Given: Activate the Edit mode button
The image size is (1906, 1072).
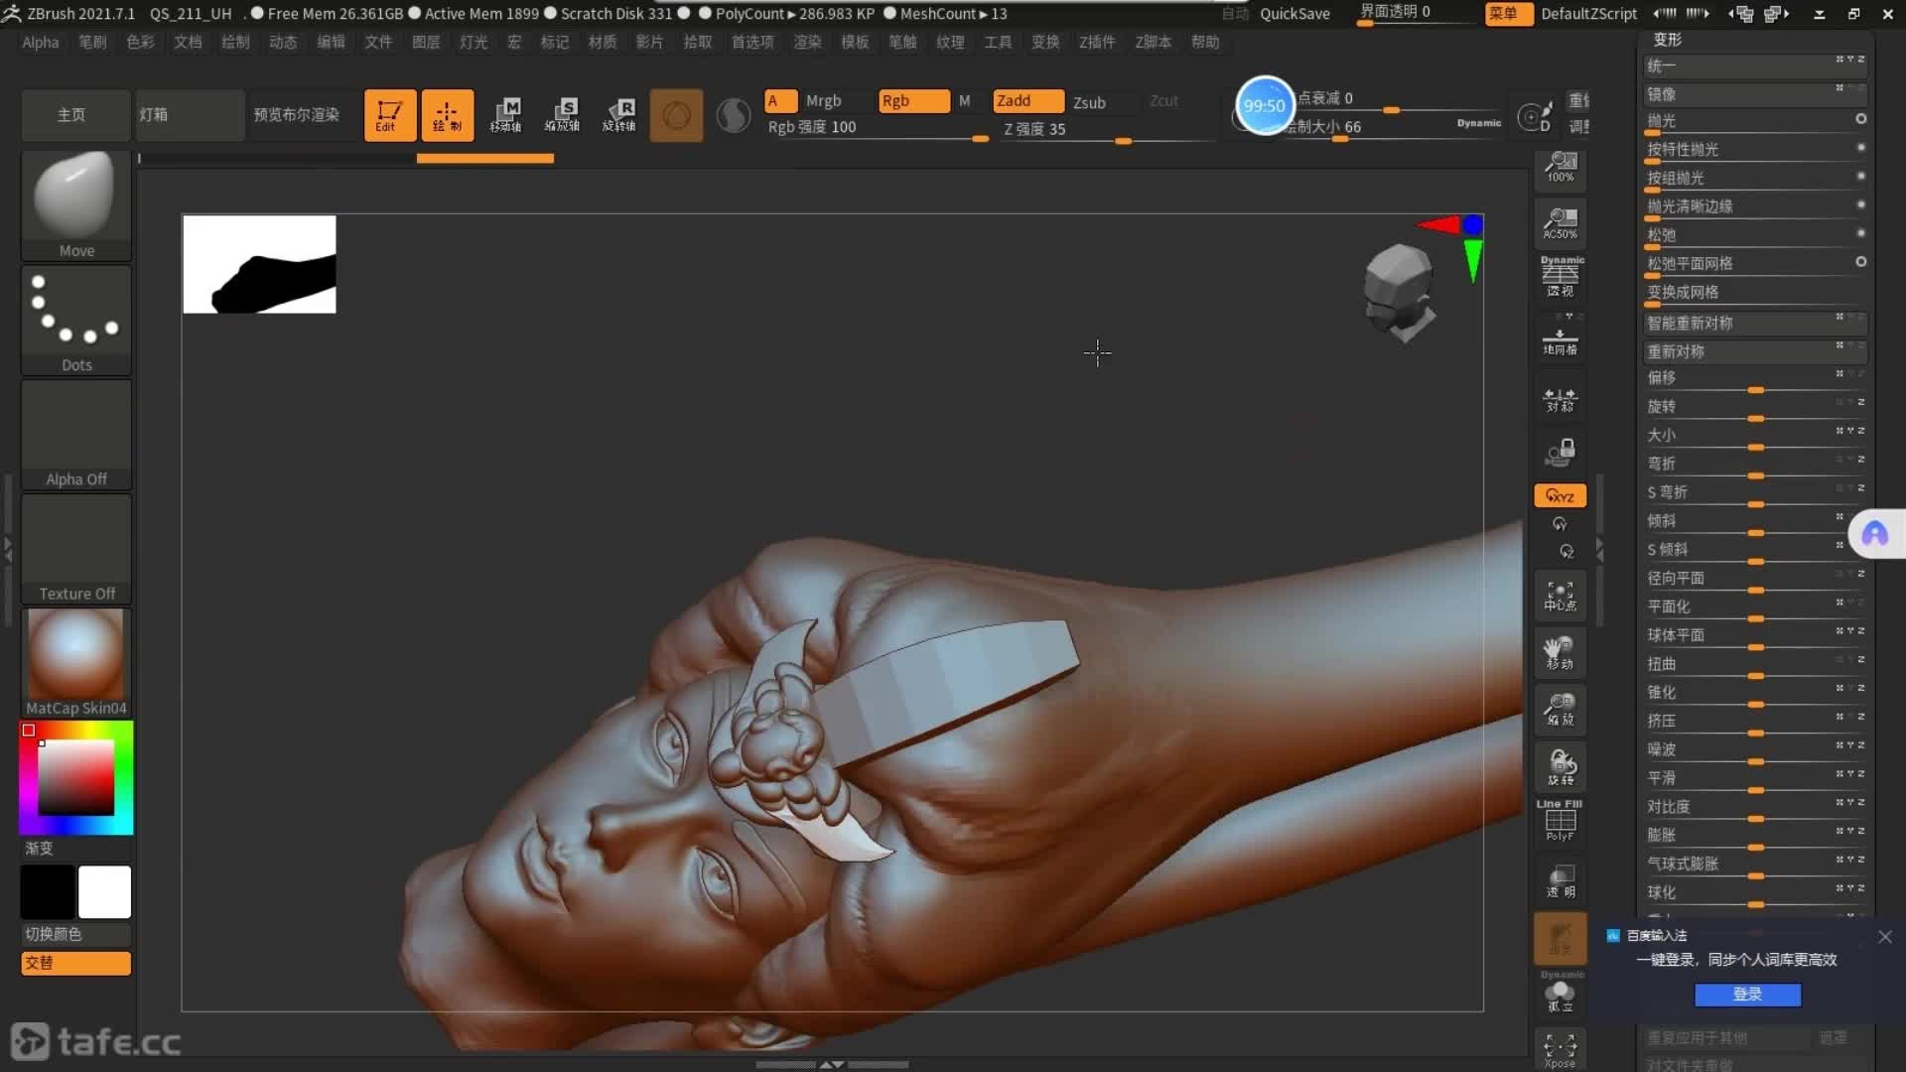Looking at the screenshot, I should coord(389,115).
